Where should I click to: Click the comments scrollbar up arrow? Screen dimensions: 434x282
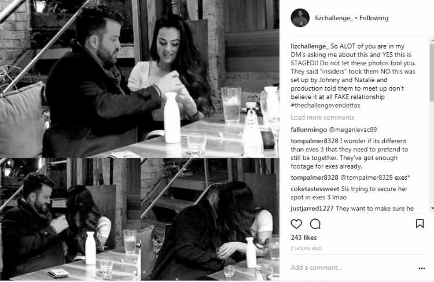coord(432,40)
